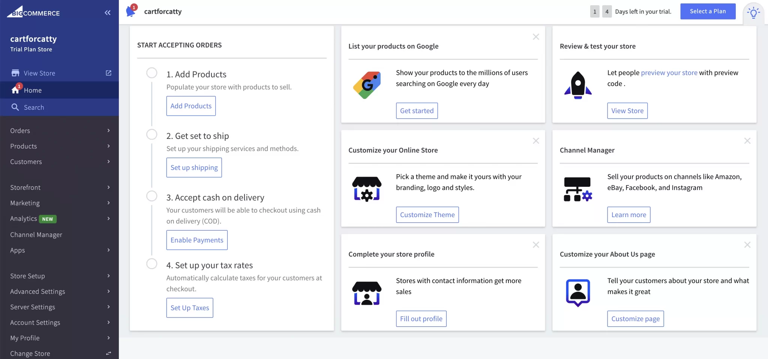Expand the Storefront sidebar menu
768x359 pixels.
(x=59, y=188)
